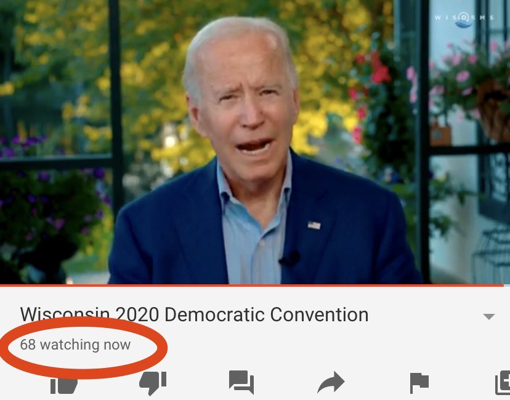
Task: Tap the flag lapel pin in the video
Action: (x=314, y=225)
